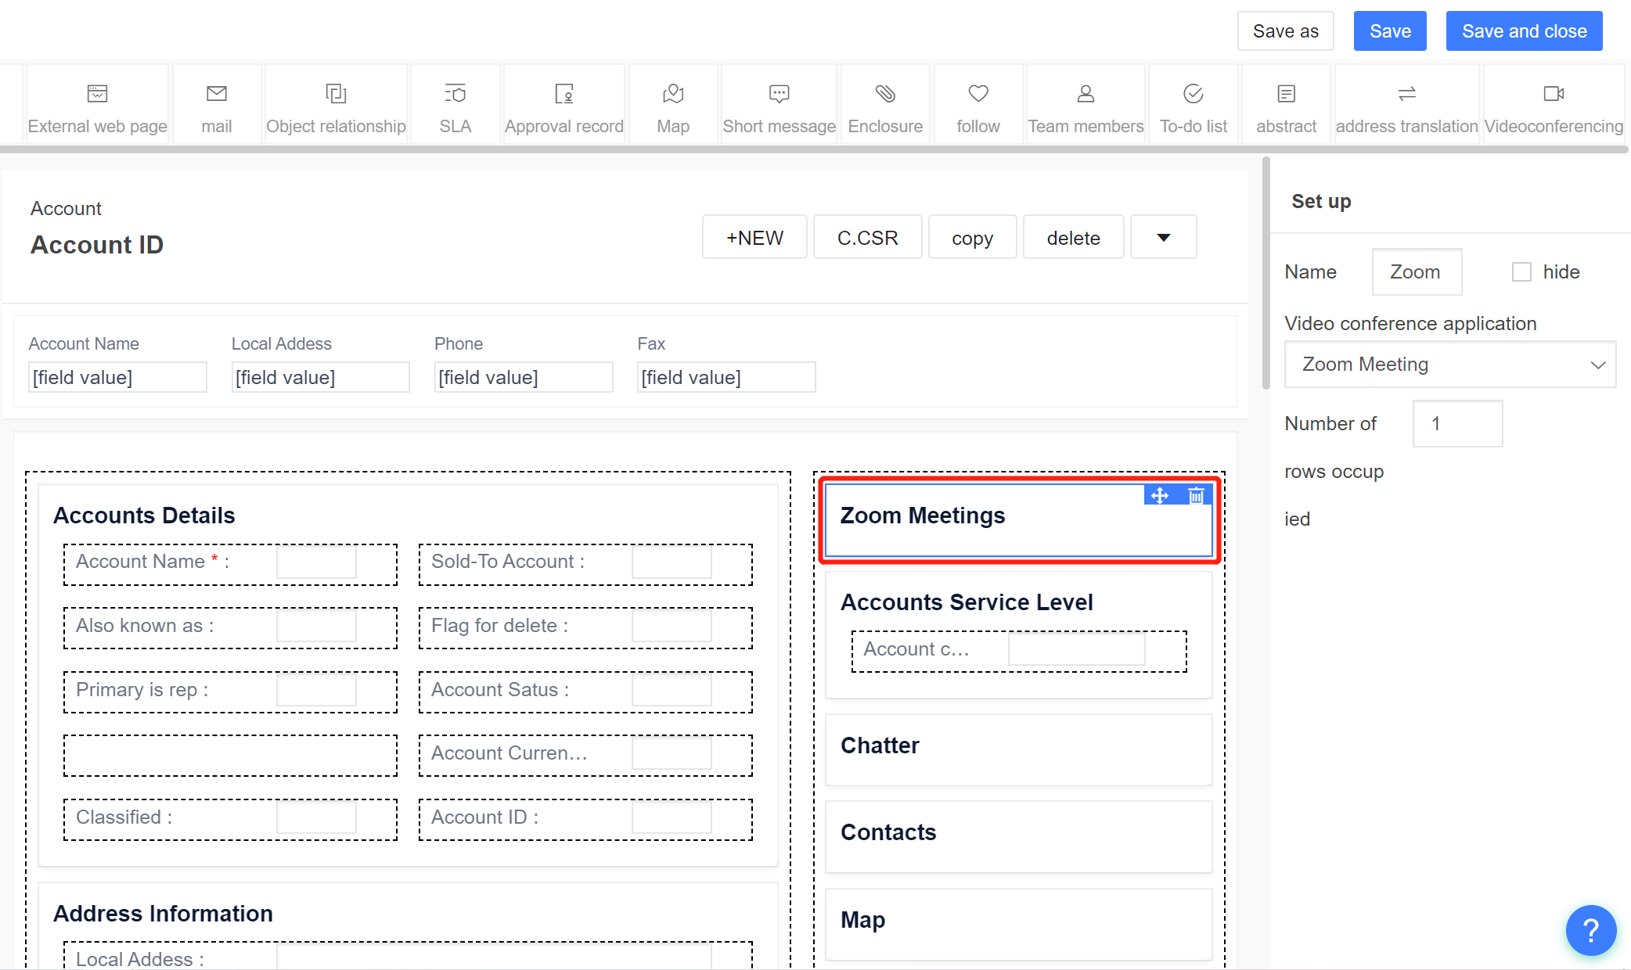Viewport: 1631px width, 970px height.
Task: Select the Account Curren… field row
Action: (x=585, y=756)
